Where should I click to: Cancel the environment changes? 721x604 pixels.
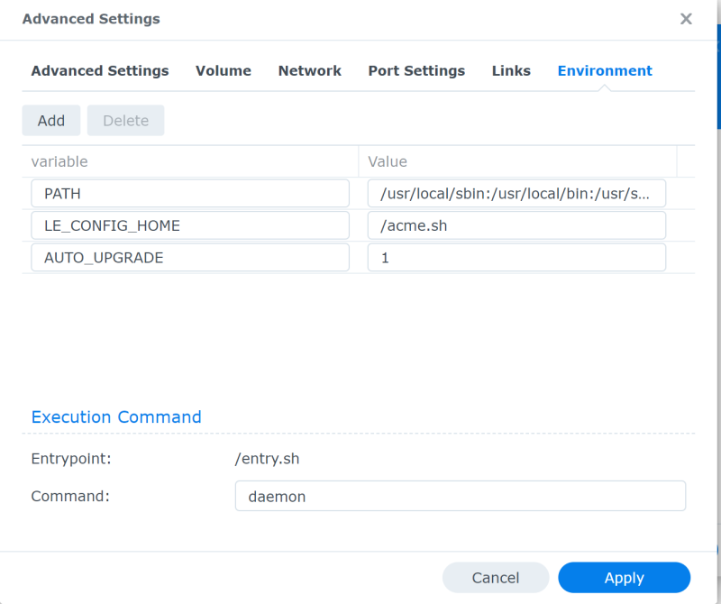pyautogui.click(x=496, y=578)
